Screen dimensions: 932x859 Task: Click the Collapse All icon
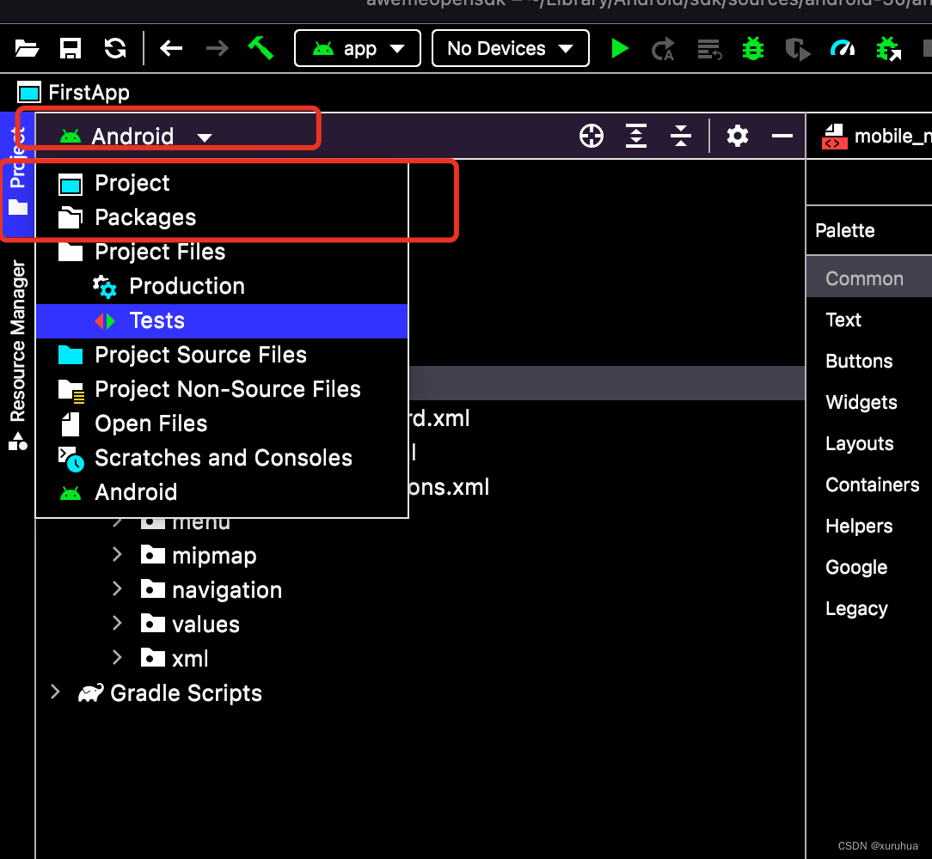[681, 136]
